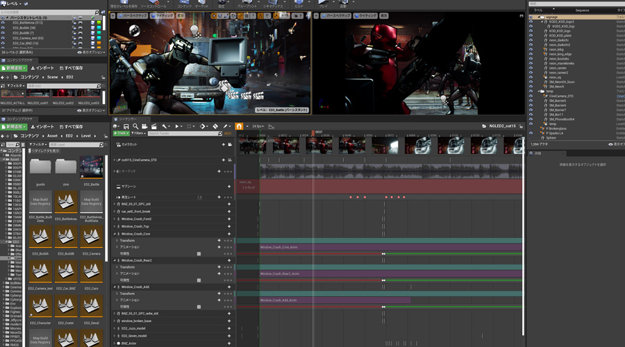Image resolution: width=625 pixels, height=347 pixels.
Task: Click the playhead marker at frame 0031
Action: [x=313, y=133]
